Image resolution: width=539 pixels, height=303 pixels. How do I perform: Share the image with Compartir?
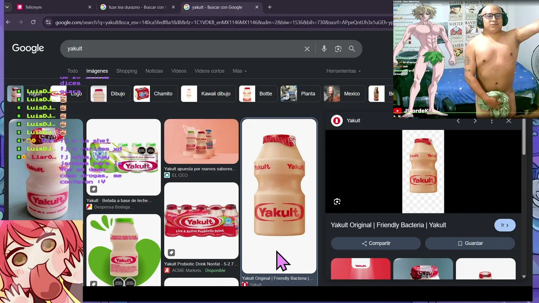376,243
